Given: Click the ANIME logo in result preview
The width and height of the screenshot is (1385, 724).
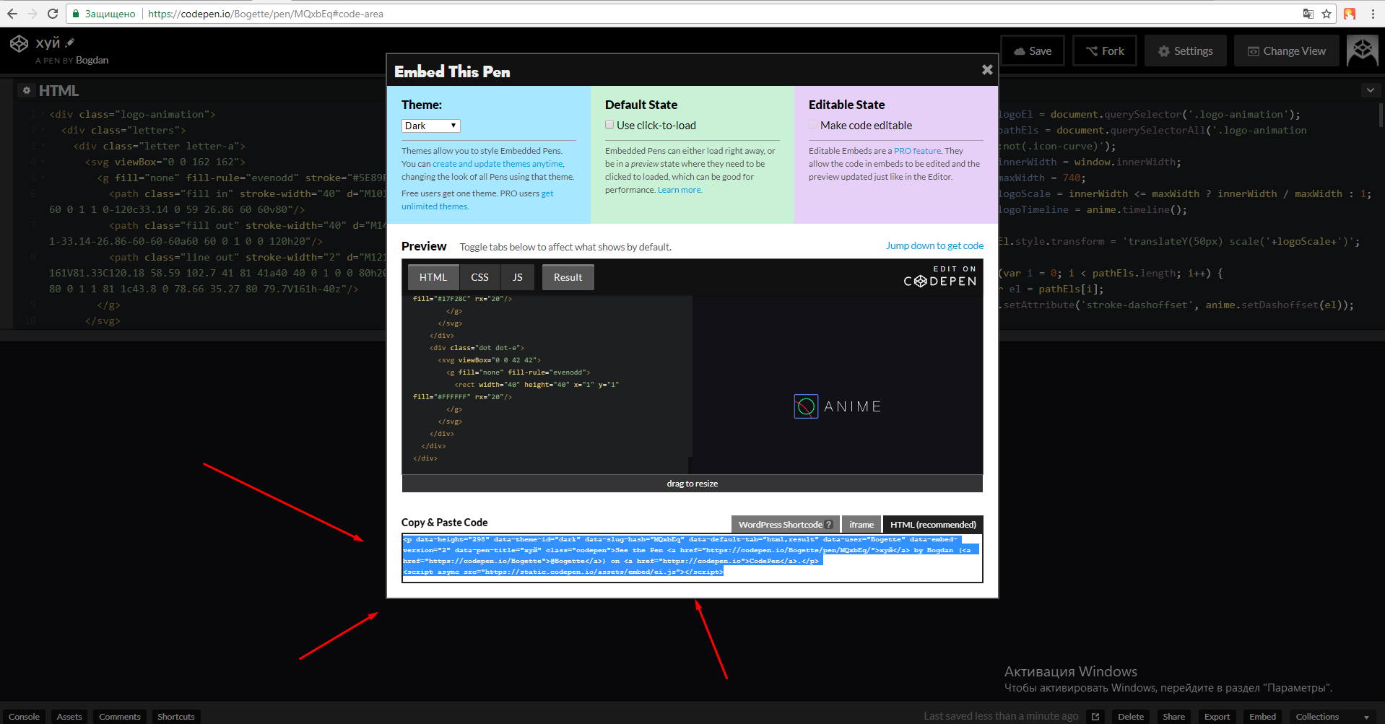Looking at the screenshot, I should (838, 406).
